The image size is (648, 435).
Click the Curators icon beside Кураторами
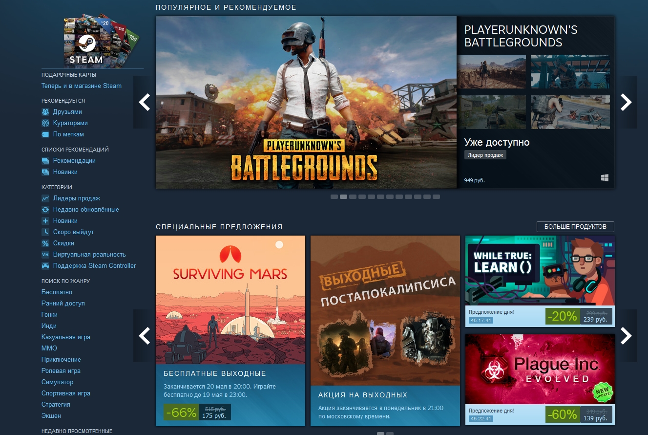(x=45, y=123)
